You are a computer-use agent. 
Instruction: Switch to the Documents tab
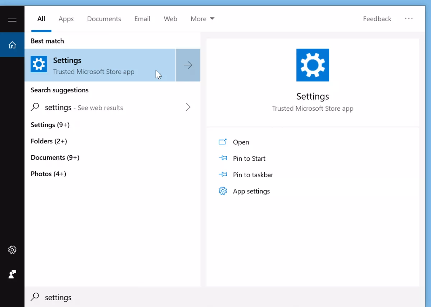click(x=104, y=19)
